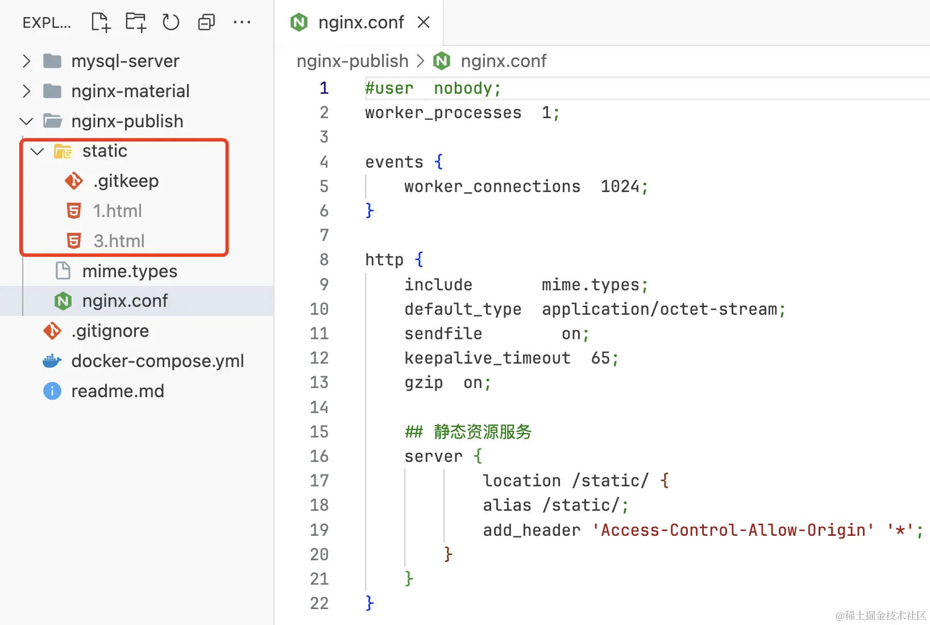Click line number 22 in the gutter

pos(319,603)
